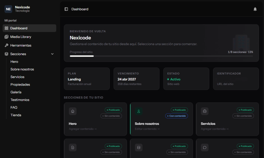Click 358 días restantes text
Image resolution: width=264 pixels, height=158 pixels.
point(129,84)
